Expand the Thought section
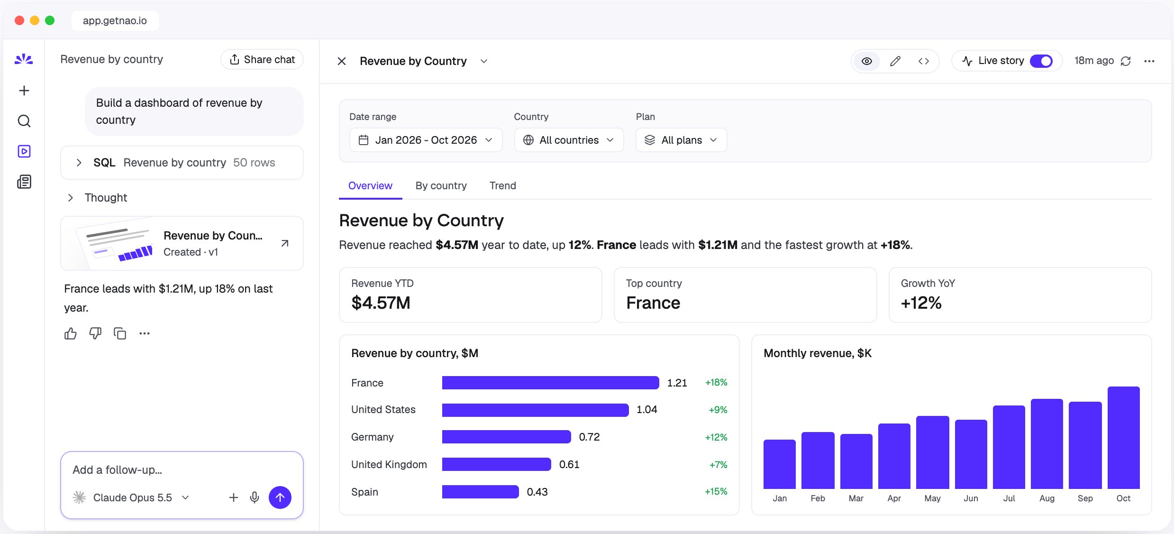This screenshot has height=534, width=1174. click(97, 198)
